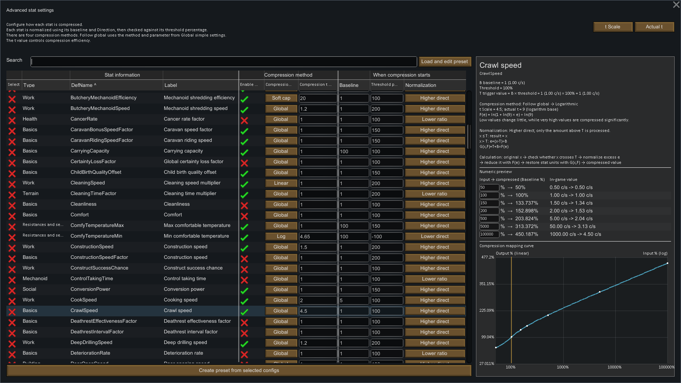Change Lower ratio normalization for CancerRate
The width and height of the screenshot is (681, 383).
(x=435, y=120)
